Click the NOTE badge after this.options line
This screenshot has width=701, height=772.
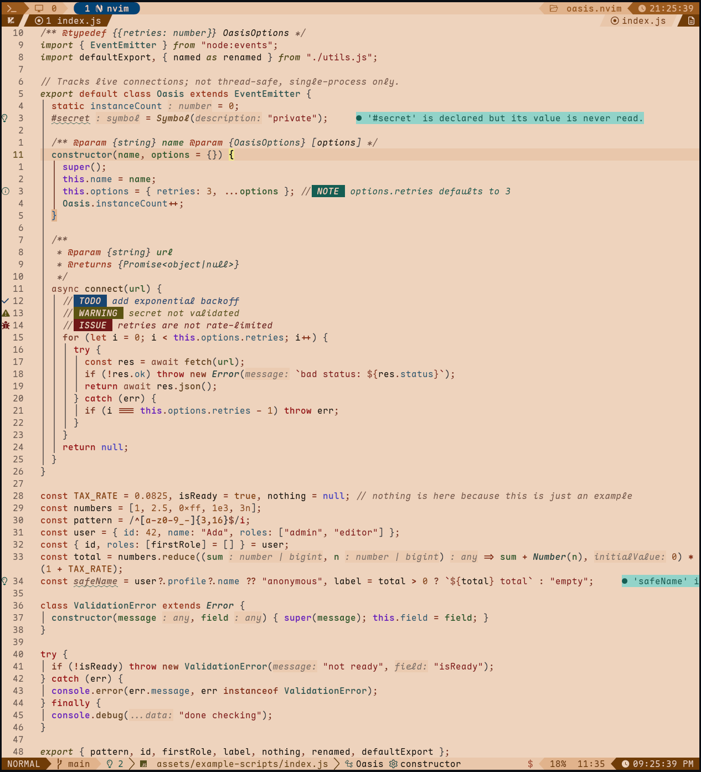(328, 191)
